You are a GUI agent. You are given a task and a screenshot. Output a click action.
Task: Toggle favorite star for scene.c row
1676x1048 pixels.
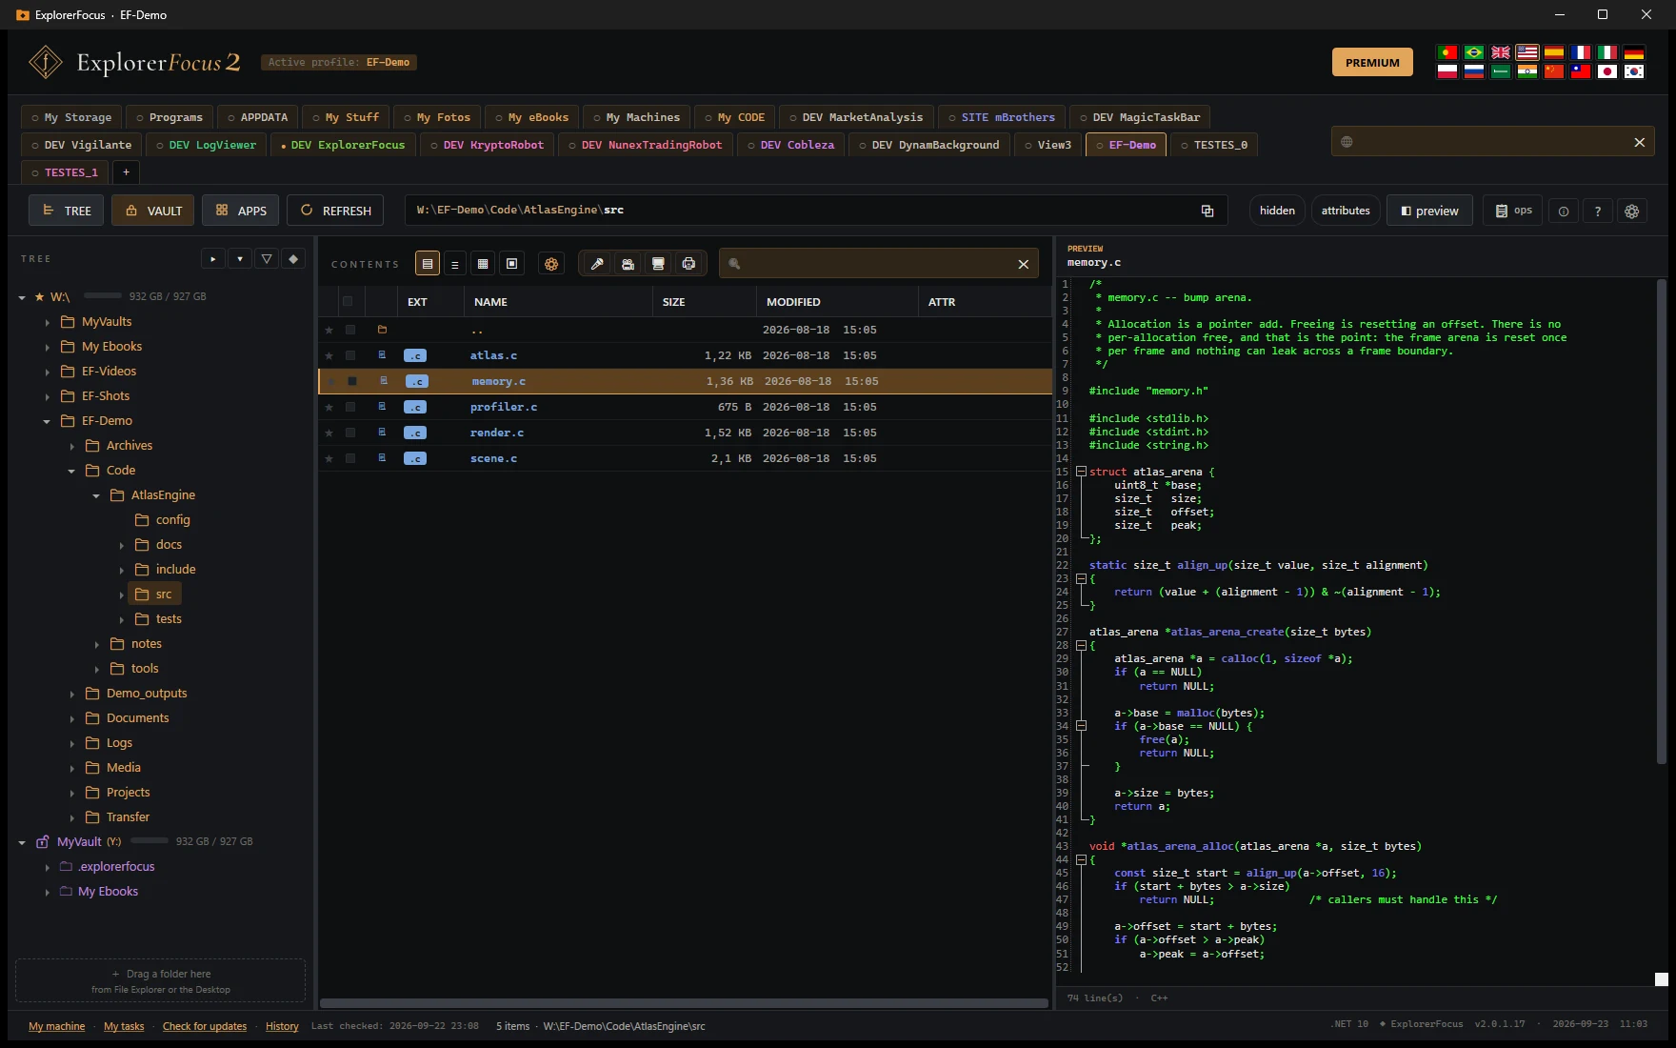tap(329, 458)
